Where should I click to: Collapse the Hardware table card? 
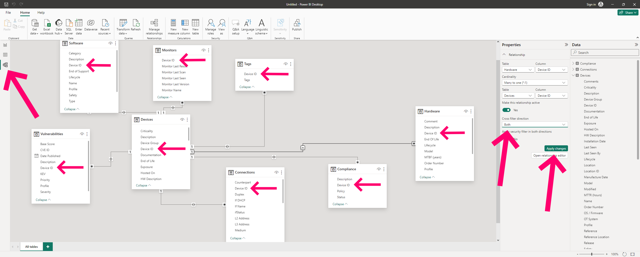tap(427, 177)
